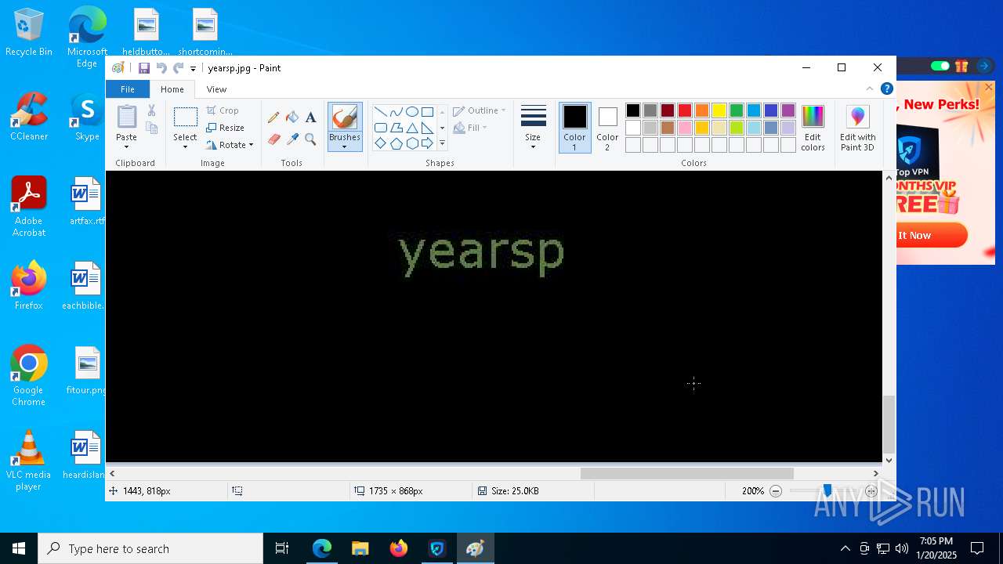Screen dimensions: 1003x564
Task: Click the zoom in plus button
Action: 871,491
